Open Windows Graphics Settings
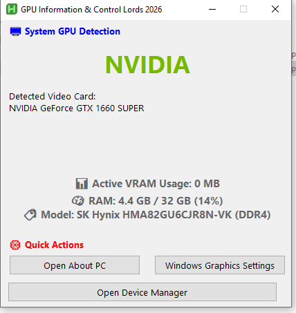The height and width of the screenshot is (313, 296). [x=220, y=265]
